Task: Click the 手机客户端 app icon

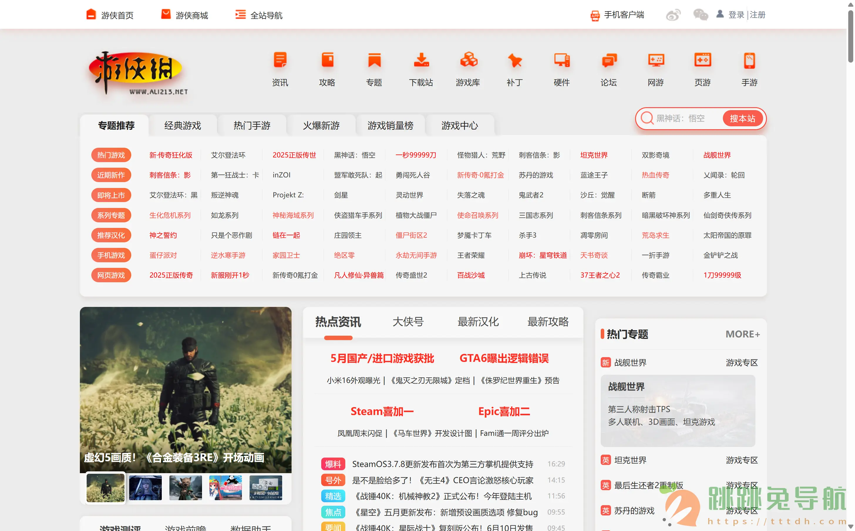Action: pyautogui.click(x=595, y=16)
